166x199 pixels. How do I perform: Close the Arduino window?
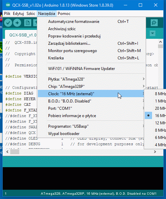tap(156, 5)
